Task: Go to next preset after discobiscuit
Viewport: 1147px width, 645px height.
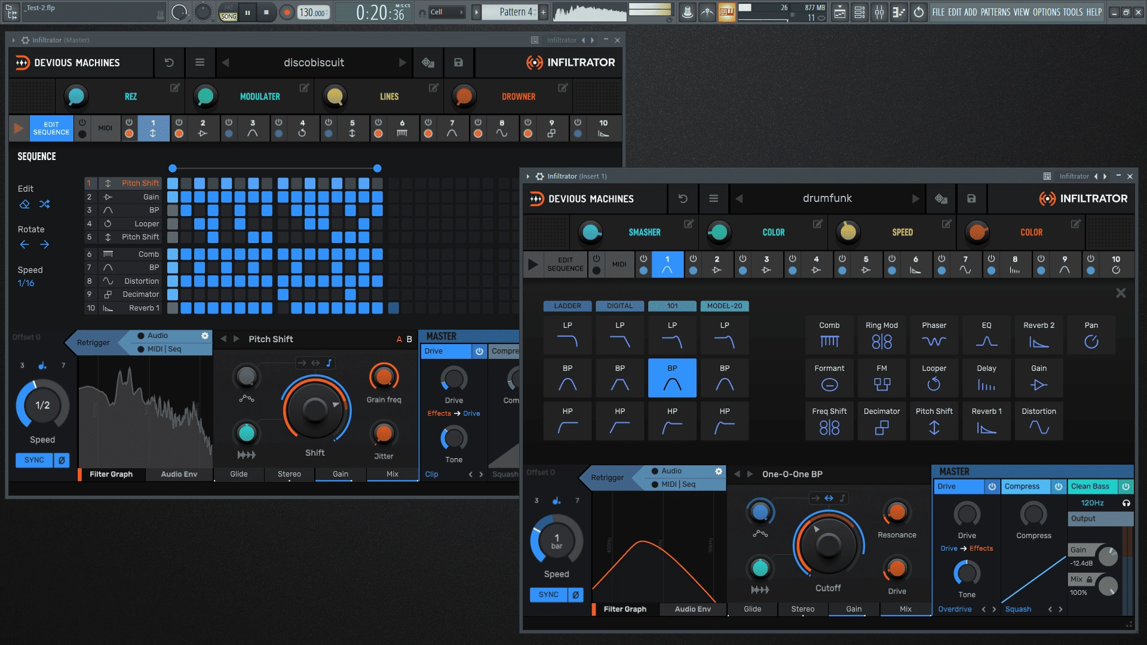Action: [x=402, y=63]
